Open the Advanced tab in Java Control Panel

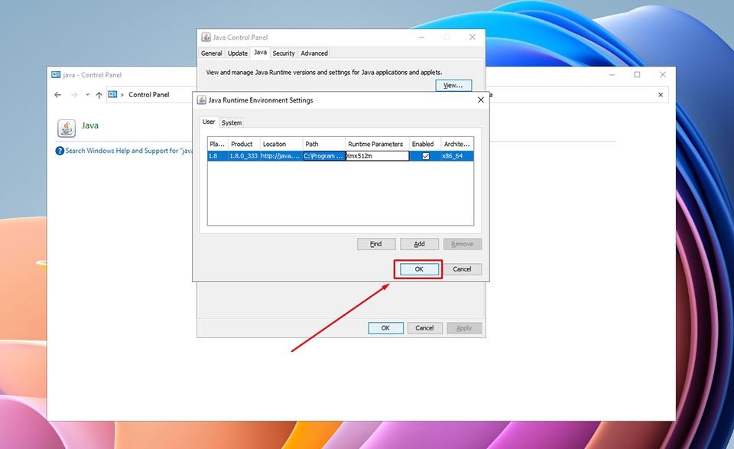[314, 54]
